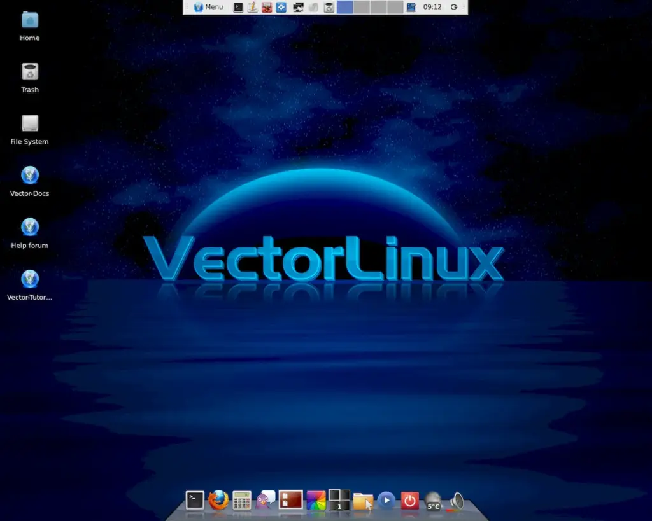Viewport: 652px width, 521px height.
Task: Select the Help forum desktop shortcut
Action: (x=29, y=234)
